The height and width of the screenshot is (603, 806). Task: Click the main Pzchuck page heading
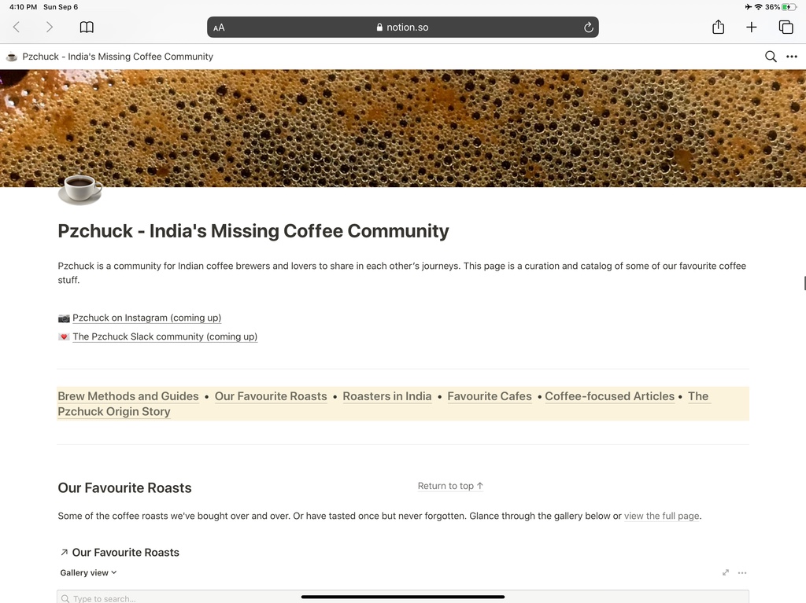coord(253,231)
